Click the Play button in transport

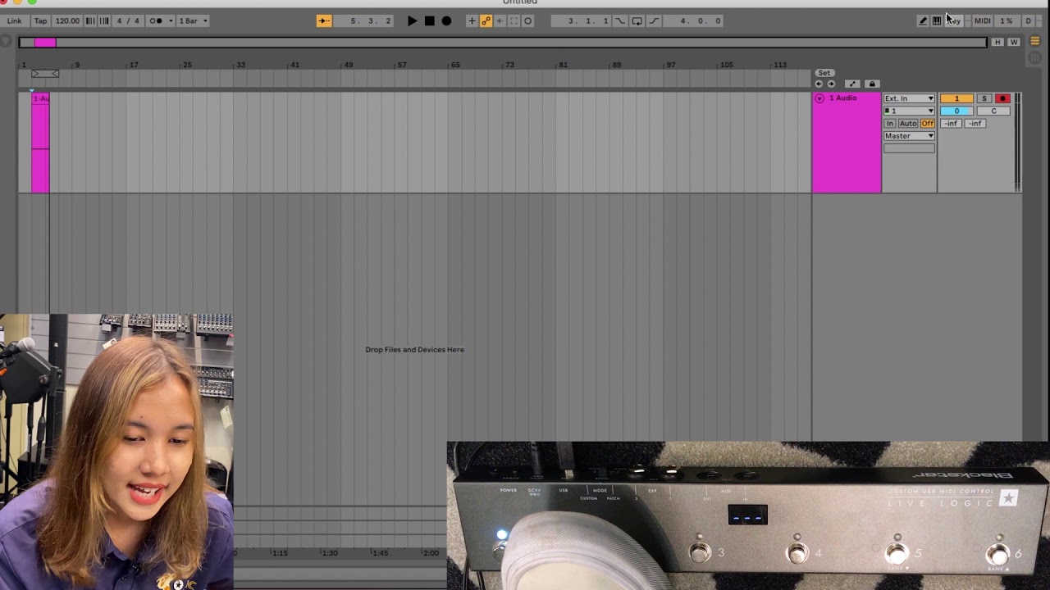(412, 20)
